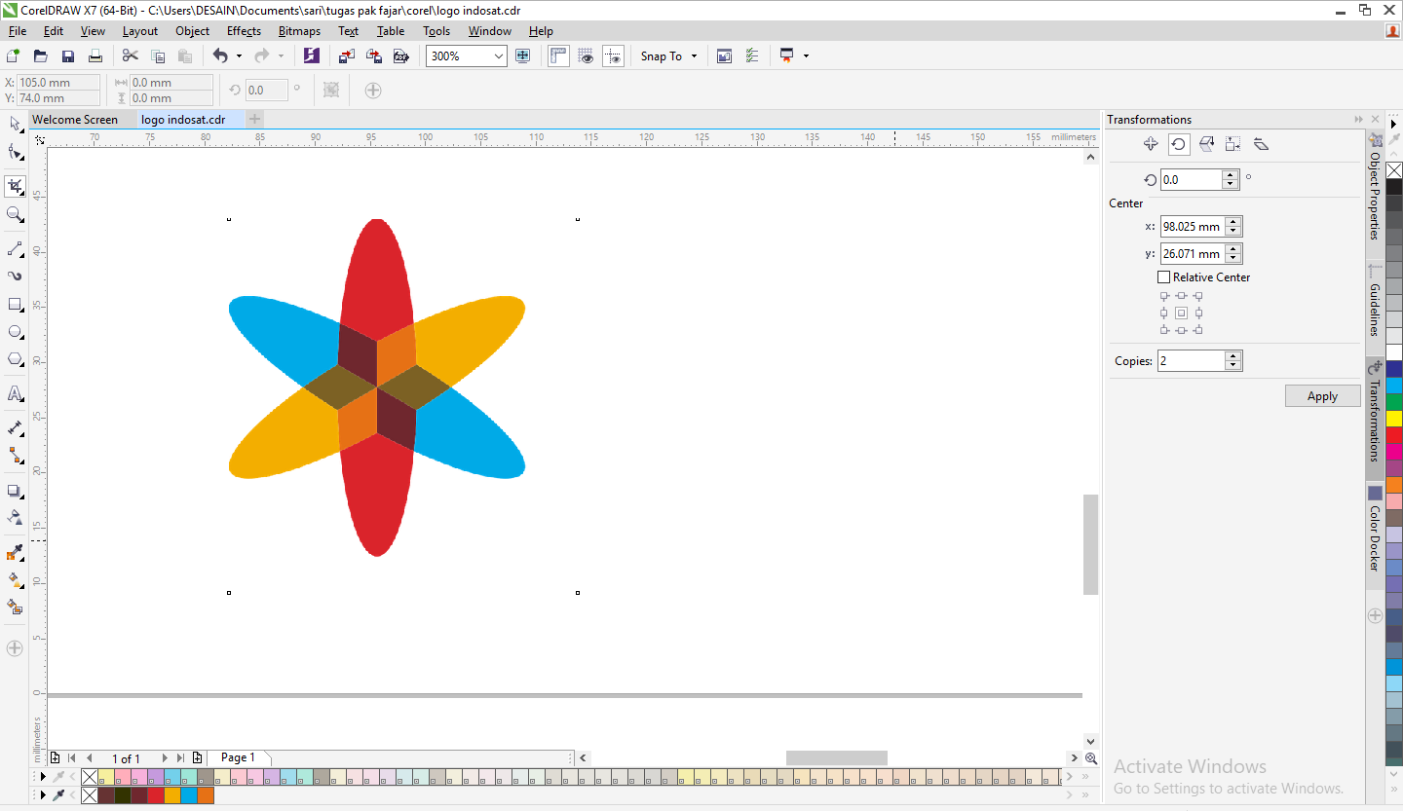This screenshot has width=1403, height=811.
Task: Pick the Polygon tool
Action: 15,359
